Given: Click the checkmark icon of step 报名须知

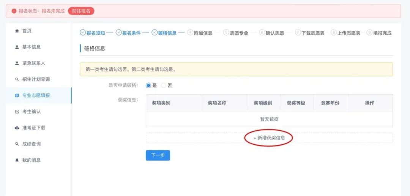Looking at the screenshot, I should click(x=83, y=32).
